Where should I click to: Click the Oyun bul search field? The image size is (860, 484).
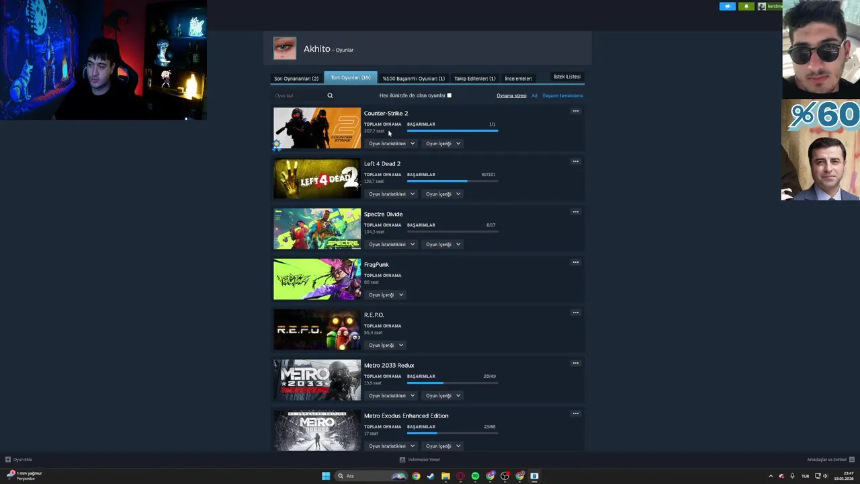tap(298, 95)
